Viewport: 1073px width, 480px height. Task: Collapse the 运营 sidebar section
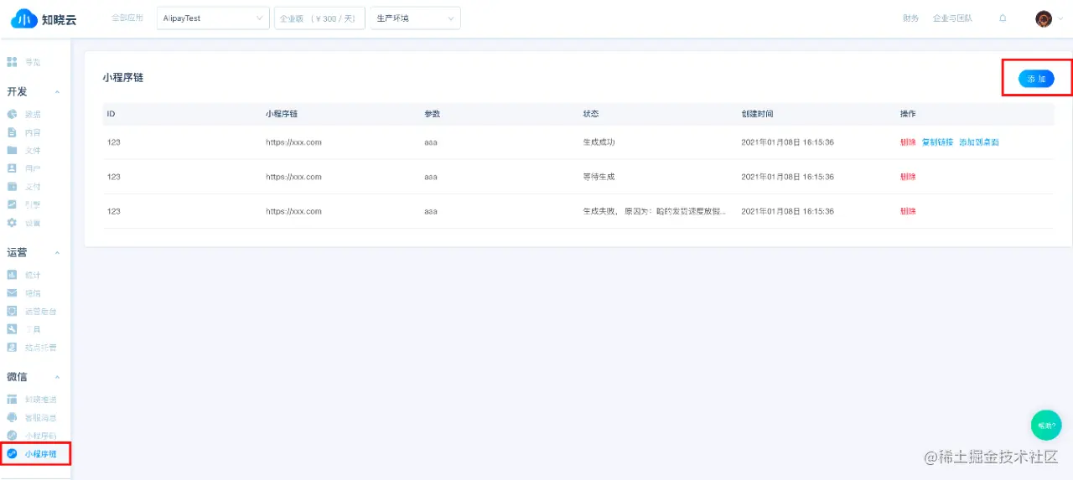(x=57, y=253)
